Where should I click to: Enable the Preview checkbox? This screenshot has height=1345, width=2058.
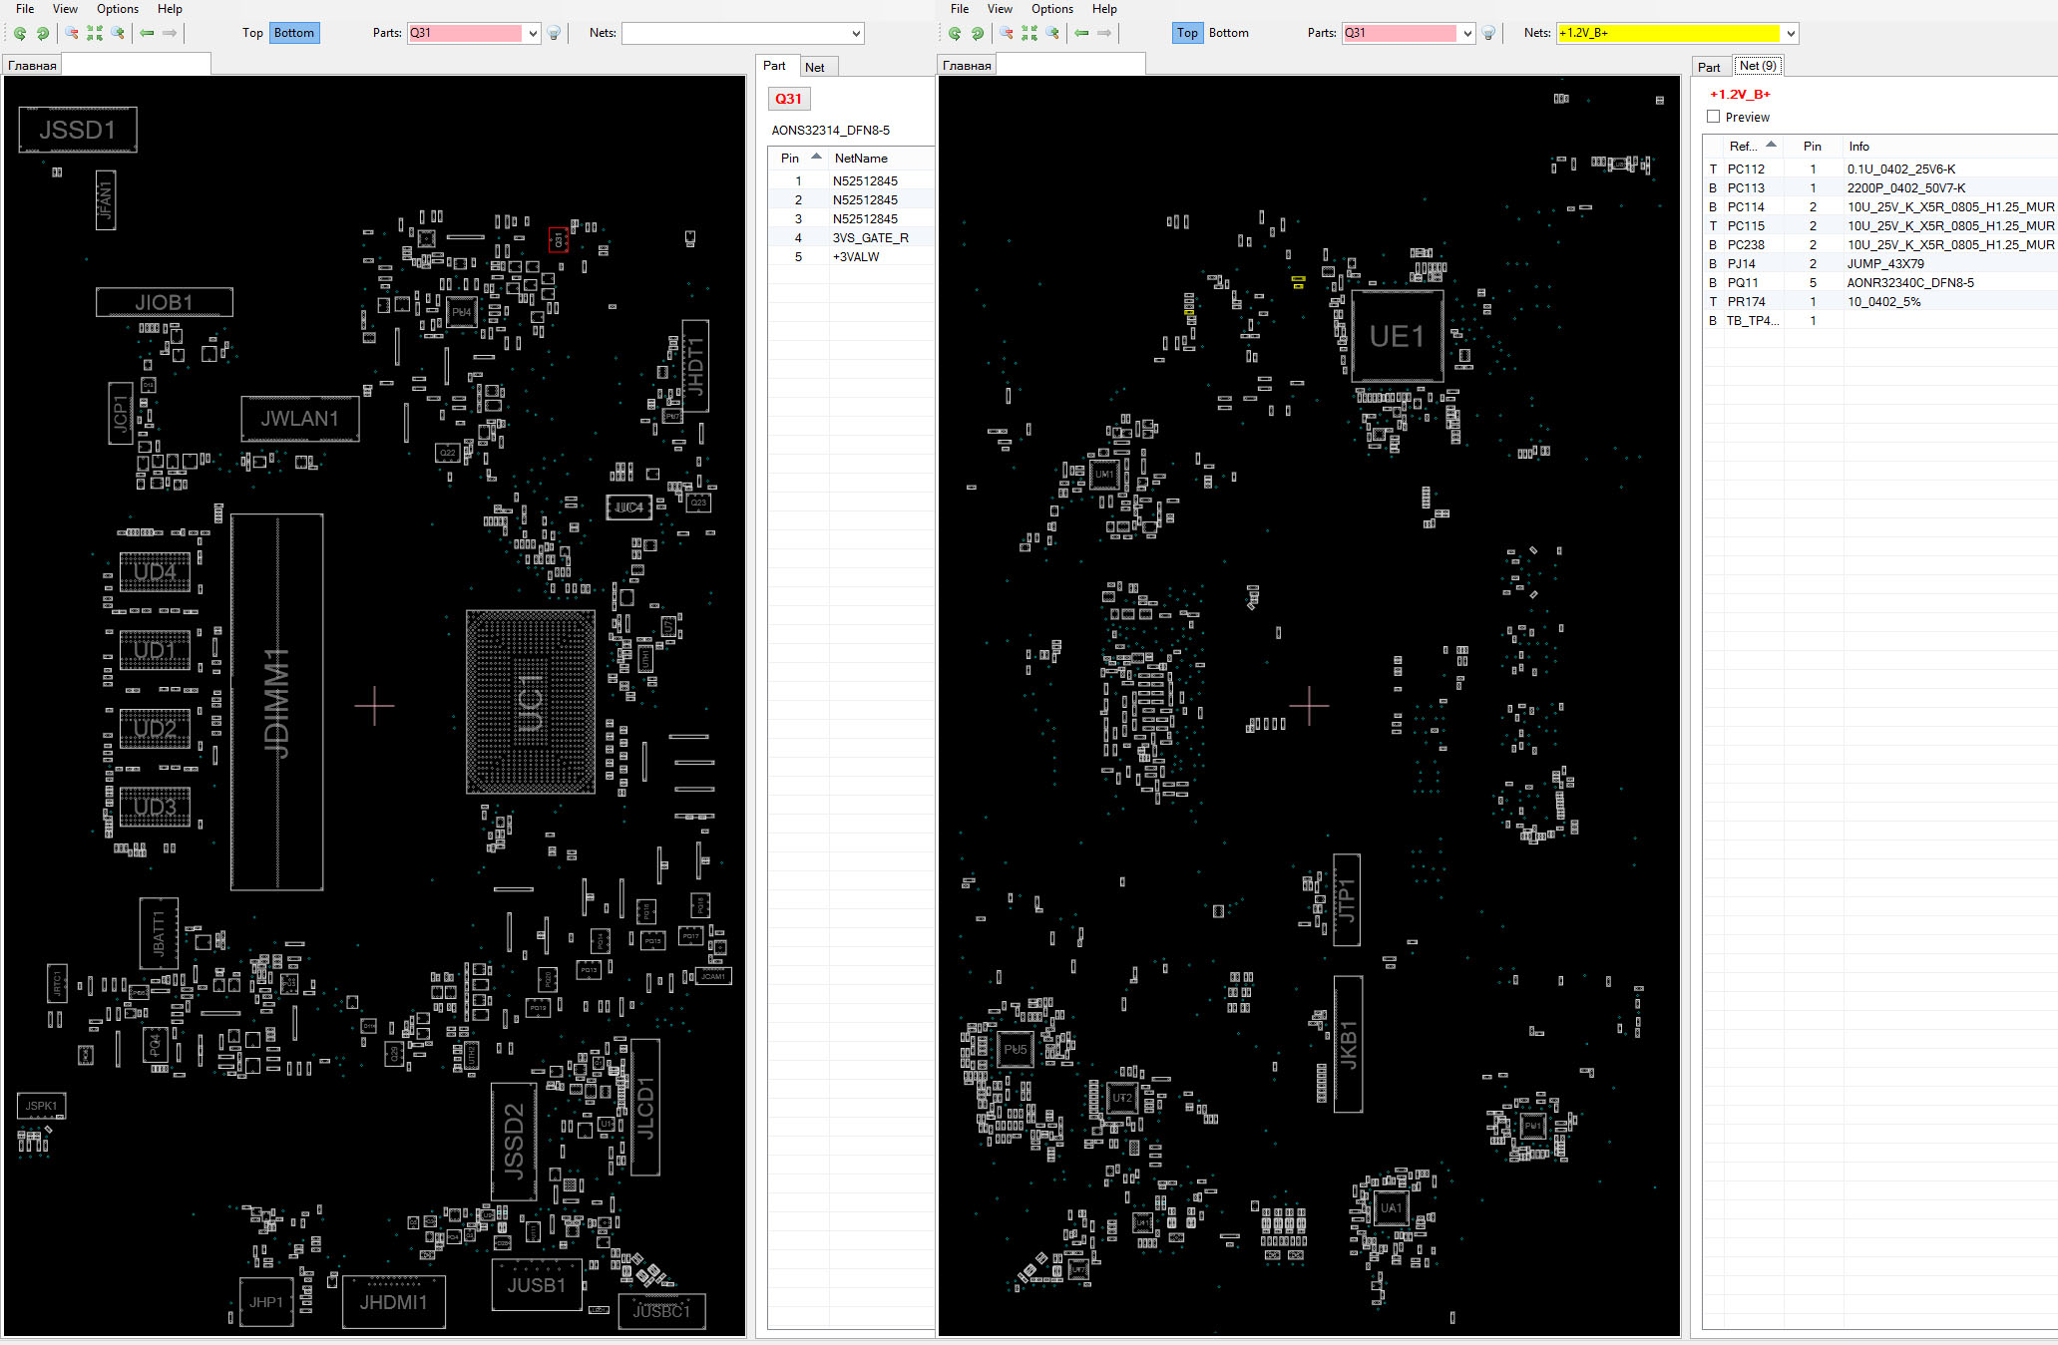(1714, 117)
